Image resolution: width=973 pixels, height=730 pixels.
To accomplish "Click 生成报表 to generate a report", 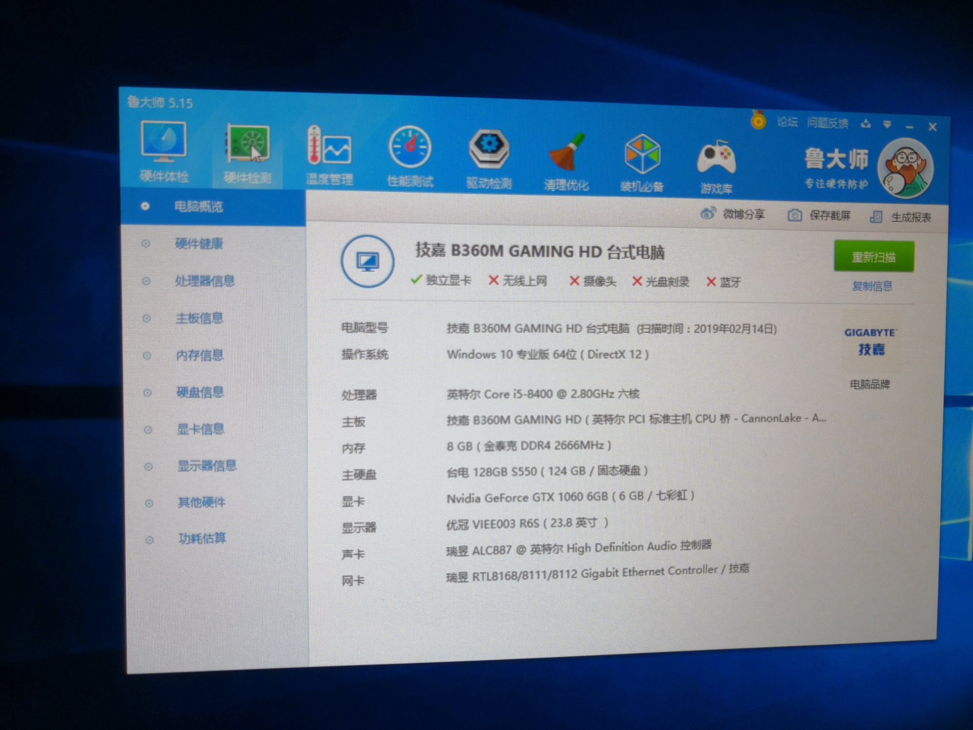I will pyautogui.click(x=910, y=218).
